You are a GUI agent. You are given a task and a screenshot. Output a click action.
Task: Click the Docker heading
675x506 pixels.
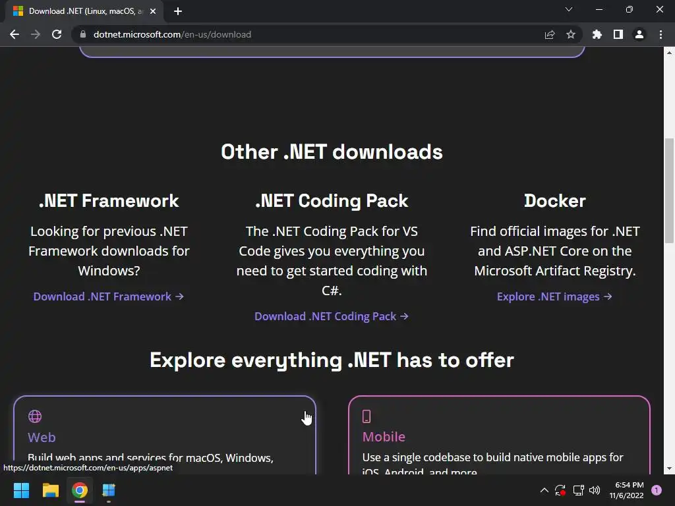tap(555, 201)
